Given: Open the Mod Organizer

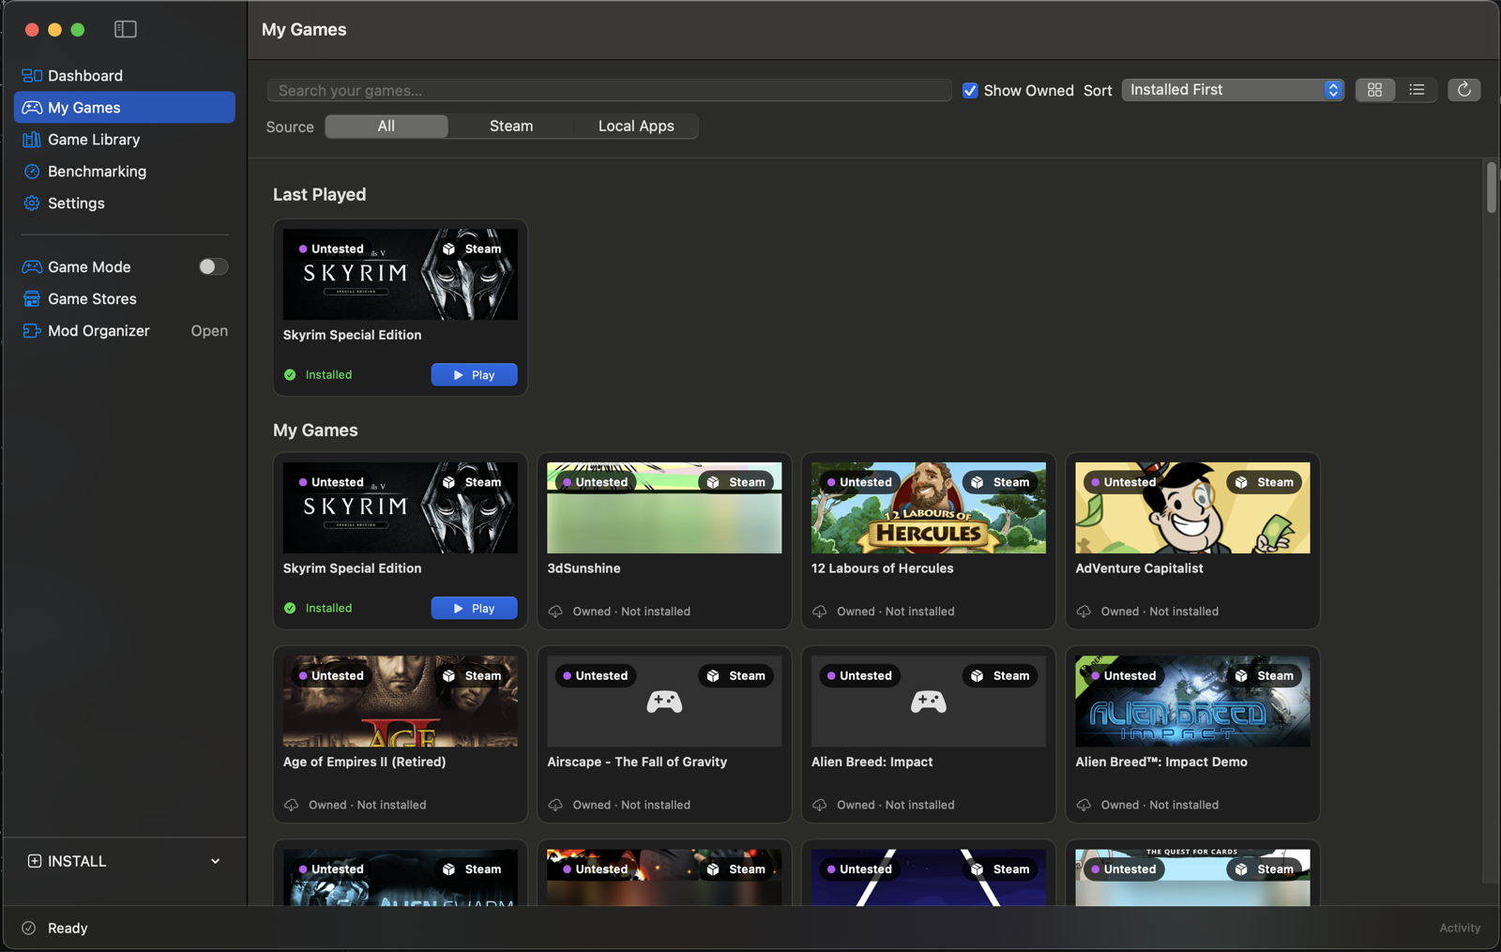Looking at the screenshot, I should 125,331.
